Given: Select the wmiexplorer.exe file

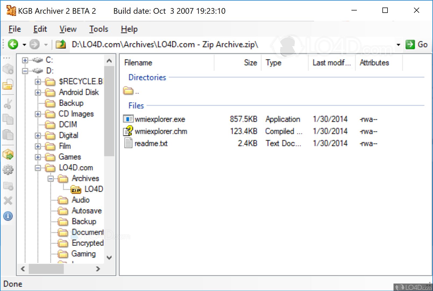Looking at the screenshot, I should point(160,119).
